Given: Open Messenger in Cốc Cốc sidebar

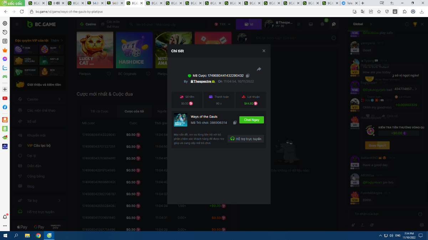Looking at the screenshot, I should coord(5,59).
